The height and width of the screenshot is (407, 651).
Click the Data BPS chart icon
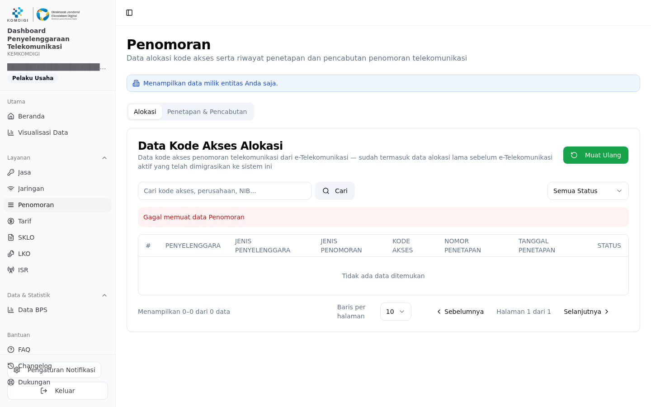coord(11,310)
